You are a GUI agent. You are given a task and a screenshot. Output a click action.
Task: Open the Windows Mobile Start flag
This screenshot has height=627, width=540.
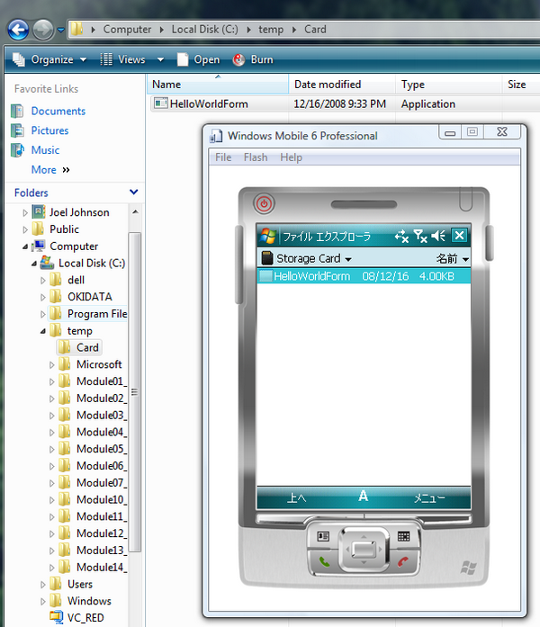point(267,236)
